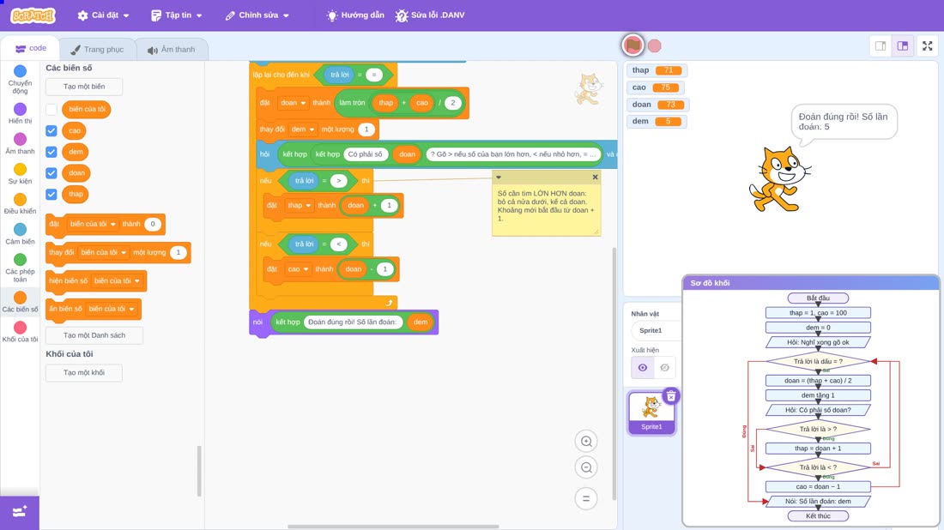Click the horizontal workspace scrollbar
The width and height of the screenshot is (944, 530).
pos(393,527)
